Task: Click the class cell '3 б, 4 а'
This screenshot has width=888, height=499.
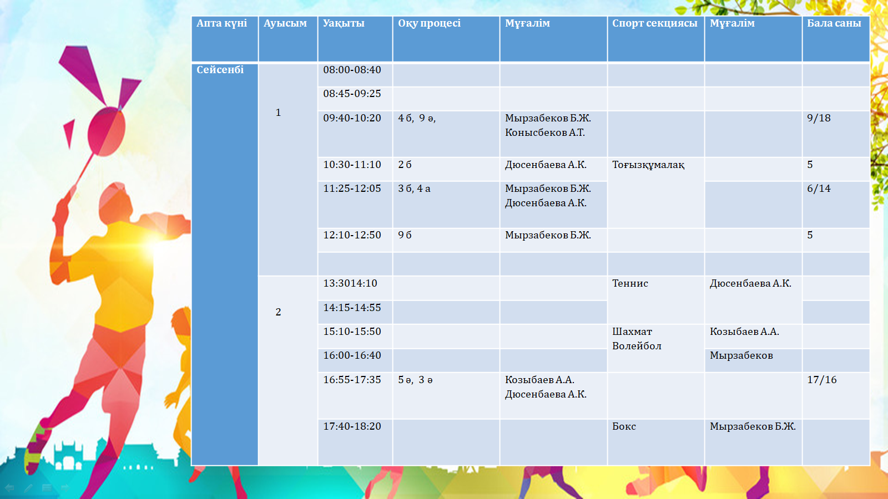Action: pyautogui.click(x=446, y=205)
